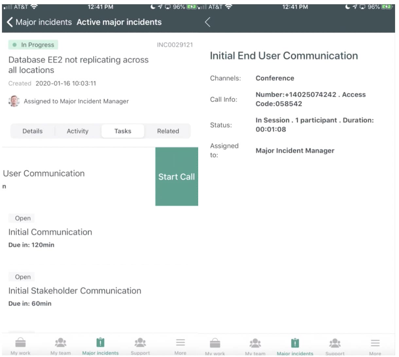399x357 pixels.
Task: Expand the Initial End User Communication task
Action: coord(283,56)
